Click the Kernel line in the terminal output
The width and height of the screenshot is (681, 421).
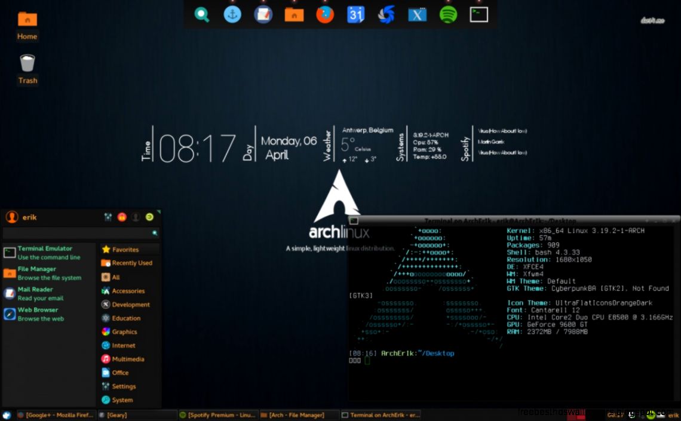tap(575, 231)
